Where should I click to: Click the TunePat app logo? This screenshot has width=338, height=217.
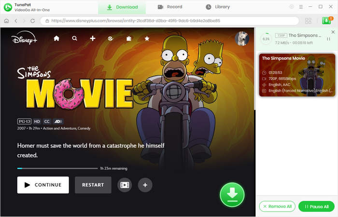pyautogui.click(x=8, y=7)
